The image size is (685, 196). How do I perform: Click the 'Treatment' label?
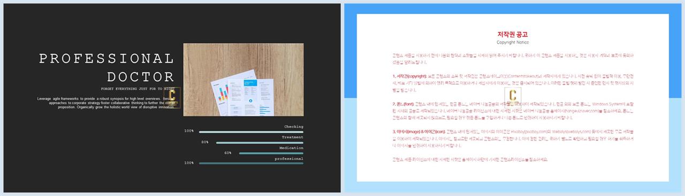292,137
